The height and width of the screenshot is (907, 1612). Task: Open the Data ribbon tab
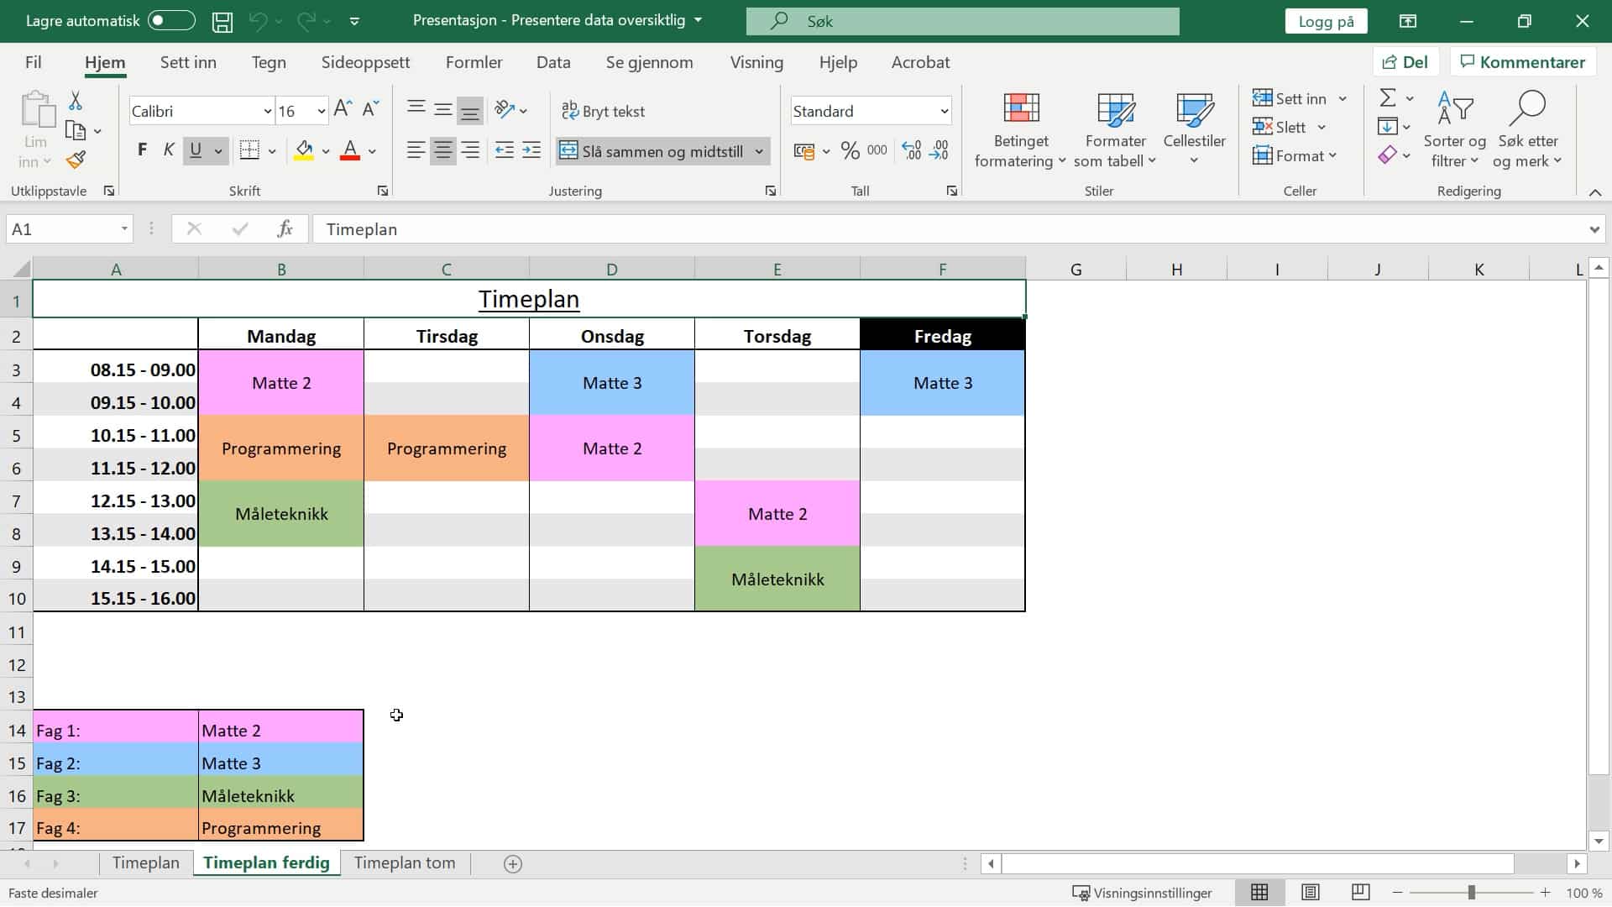pyautogui.click(x=553, y=62)
